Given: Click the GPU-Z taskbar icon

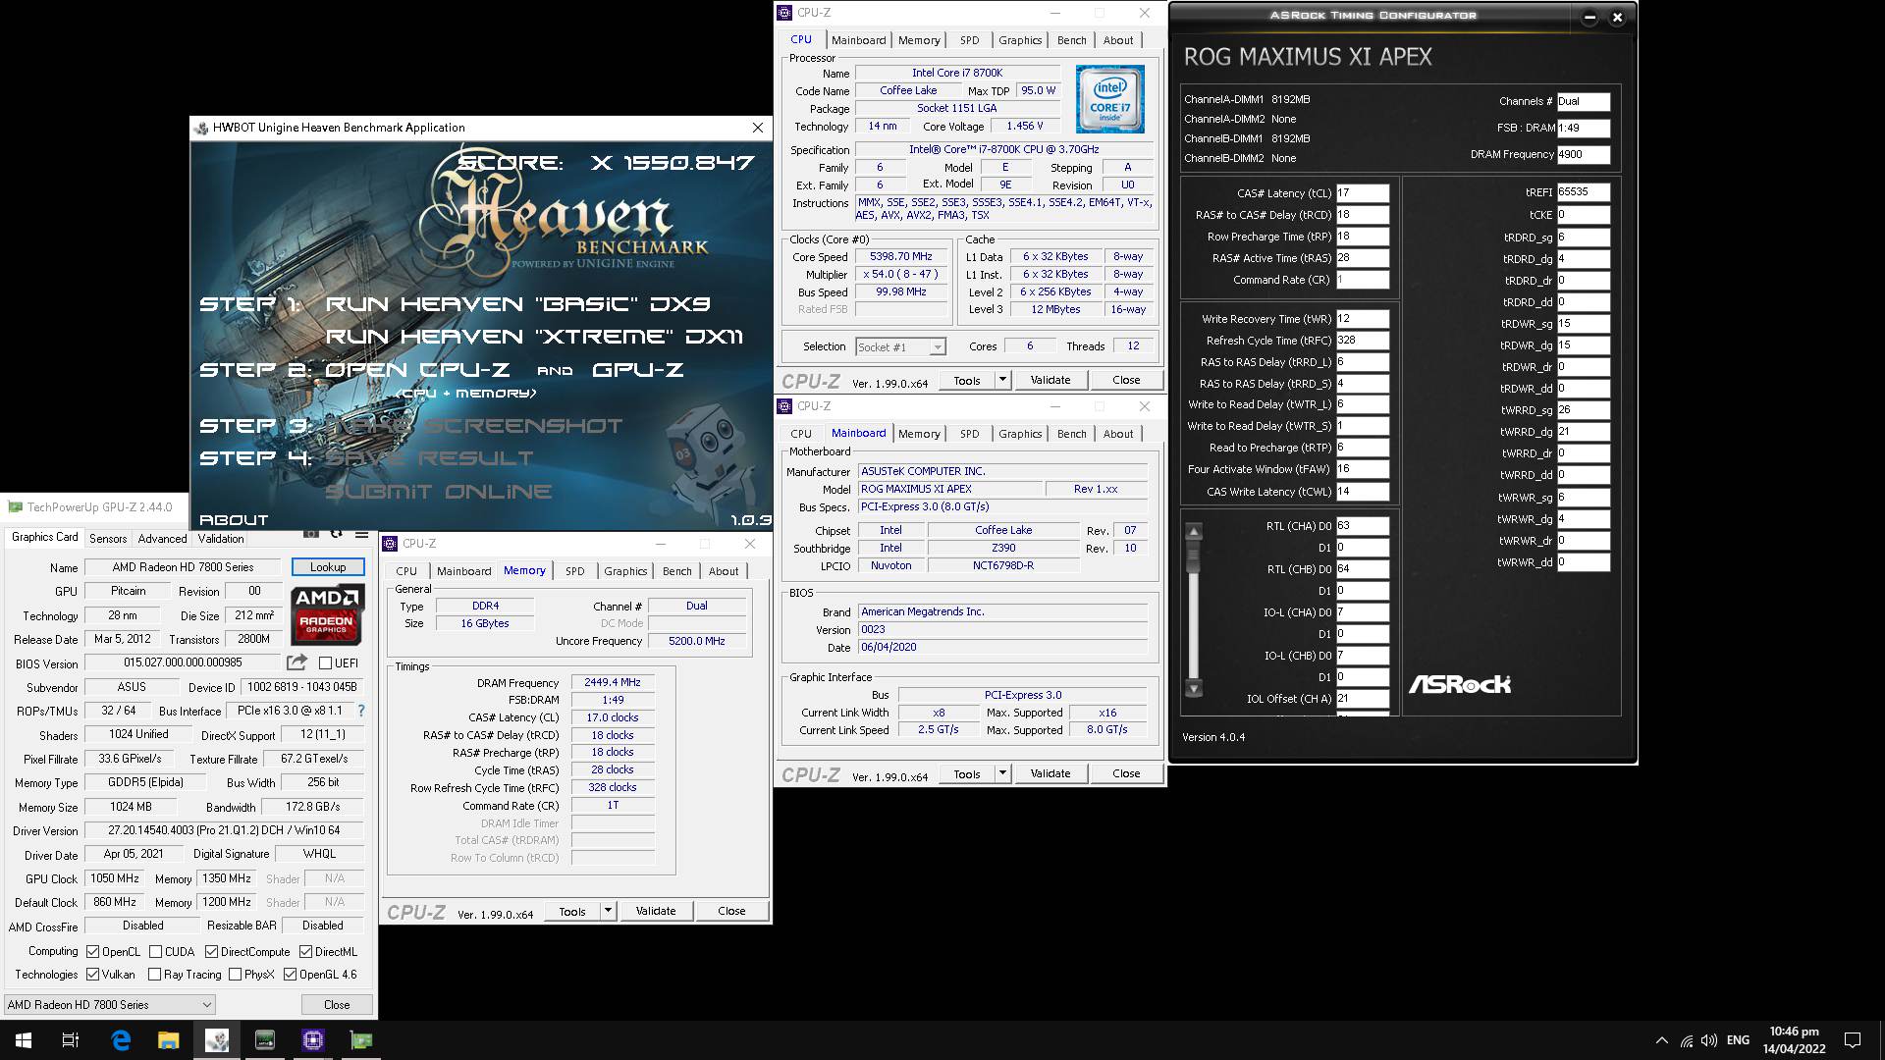Looking at the screenshot, I should 361,1040.
